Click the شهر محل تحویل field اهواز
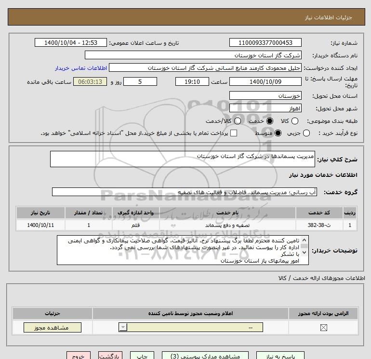371x359 pixels. [x=265, y=108]
